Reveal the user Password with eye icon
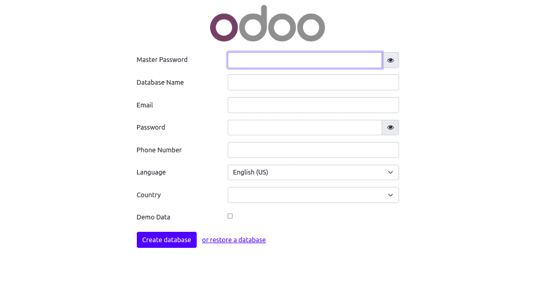 (390, 128)
